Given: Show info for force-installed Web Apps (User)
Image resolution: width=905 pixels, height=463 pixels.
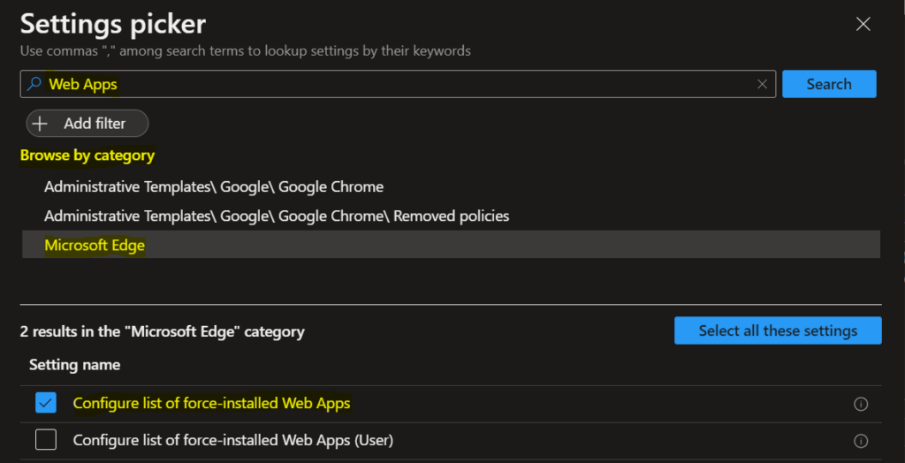Looking at the screenshot, I should (861, 441).
